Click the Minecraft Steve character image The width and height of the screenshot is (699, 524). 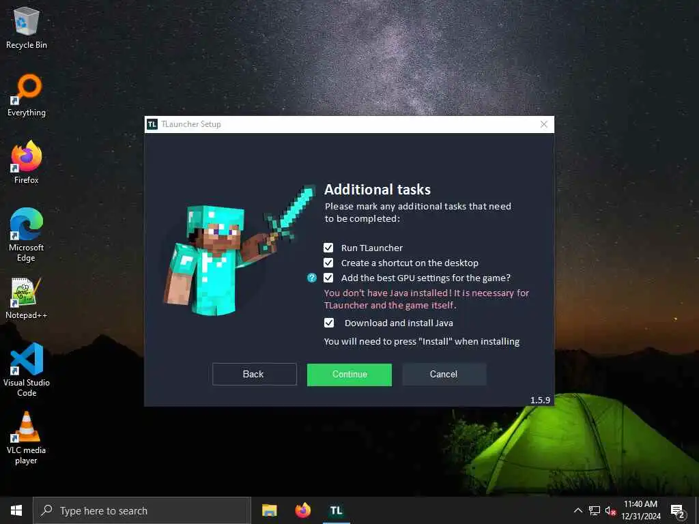click(239, 251)
